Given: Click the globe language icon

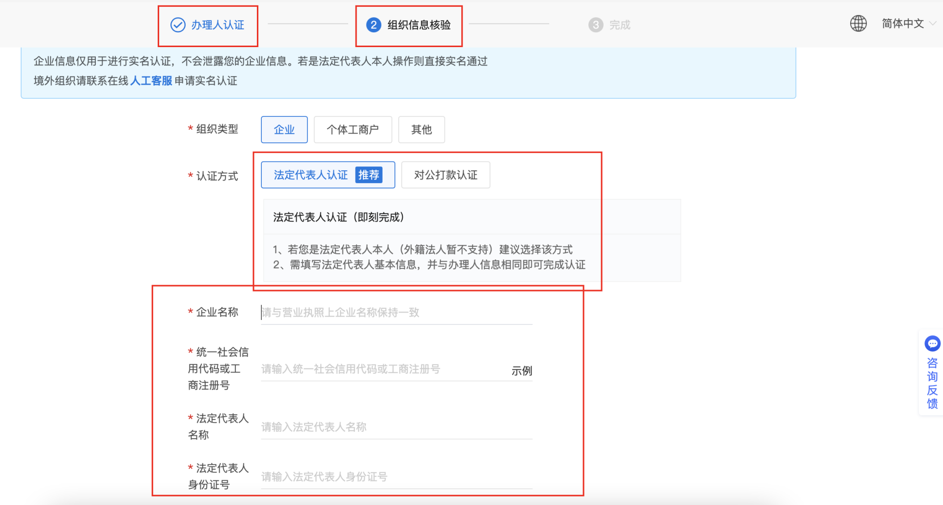Looking at the screenshot, I should pos(858,24).
